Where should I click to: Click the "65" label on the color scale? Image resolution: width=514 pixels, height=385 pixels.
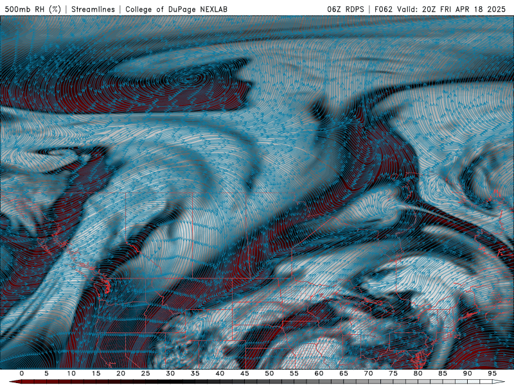tap(344, 373)
